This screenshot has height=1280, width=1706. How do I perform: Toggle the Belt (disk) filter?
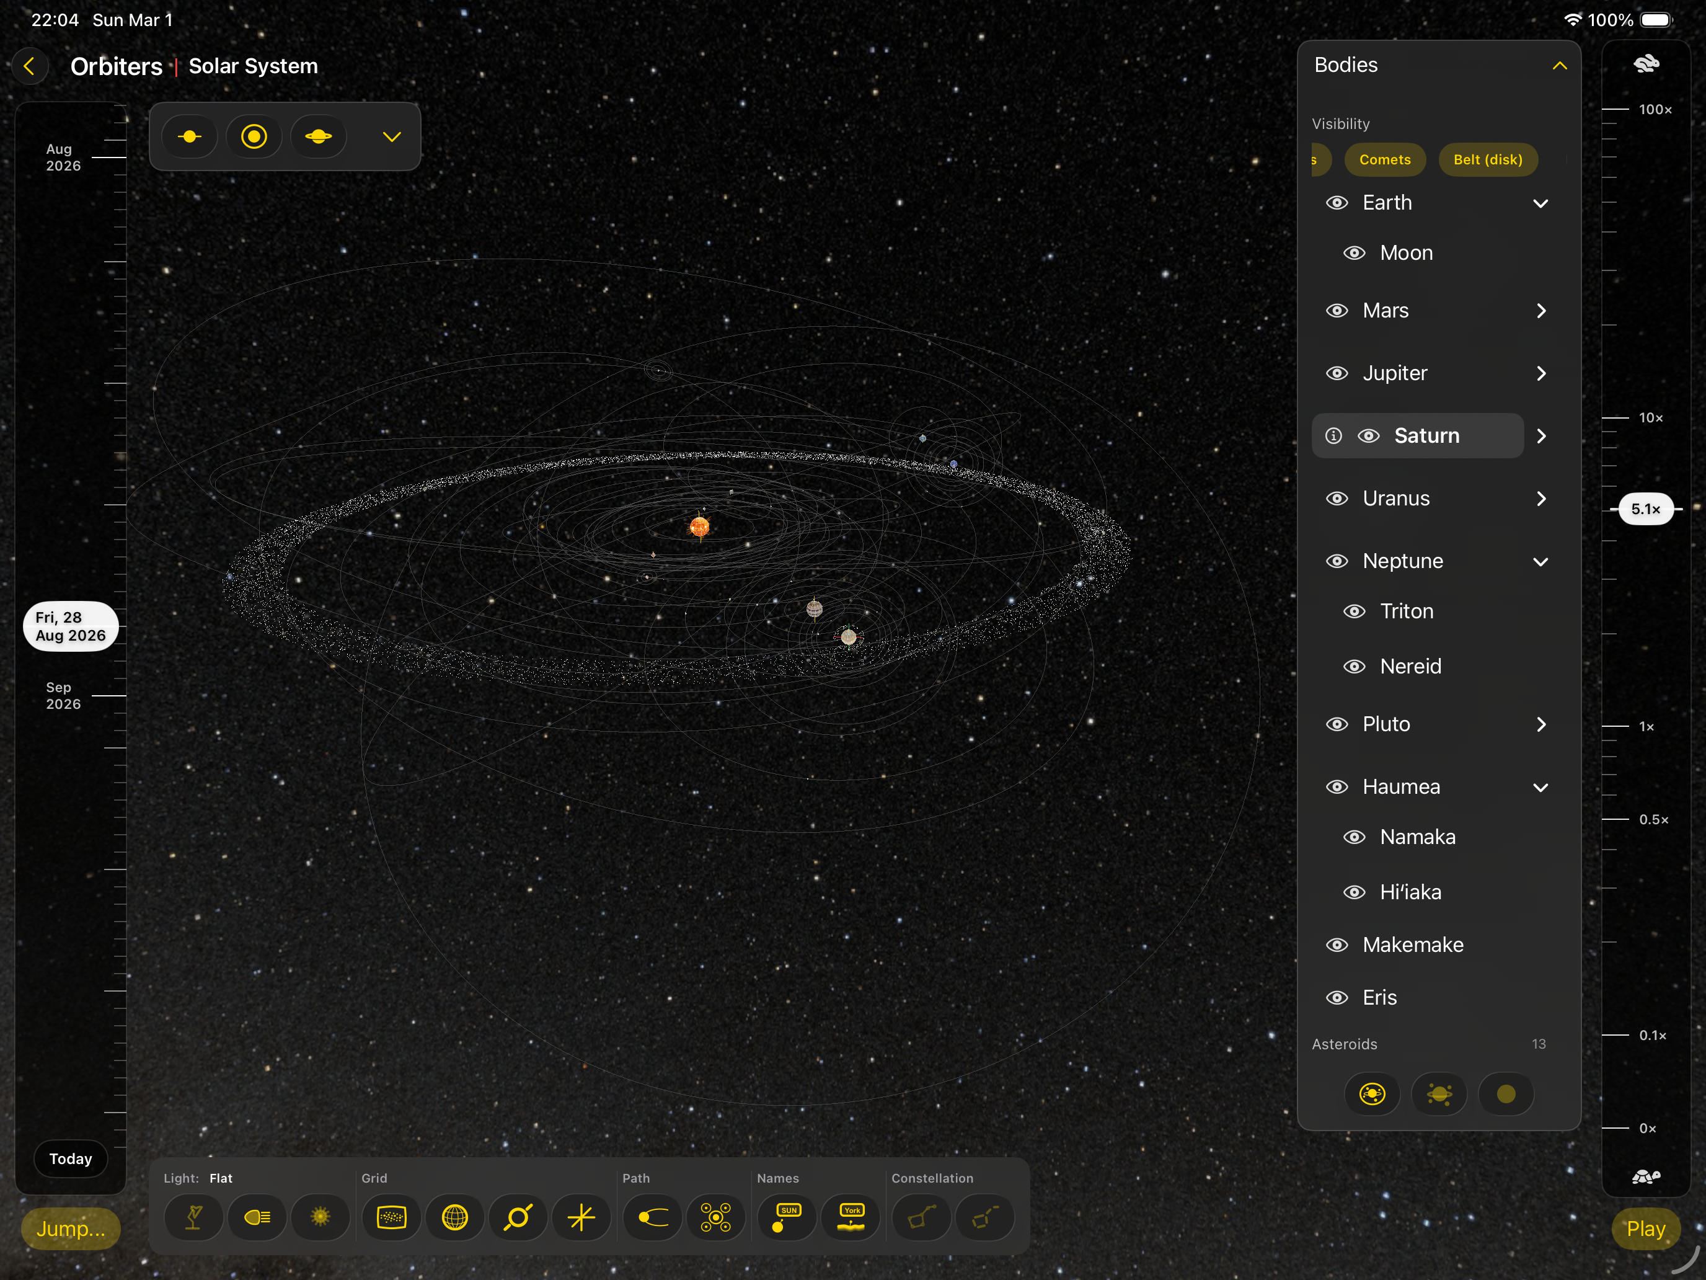pyautogui.click(x=1488, y=160)
